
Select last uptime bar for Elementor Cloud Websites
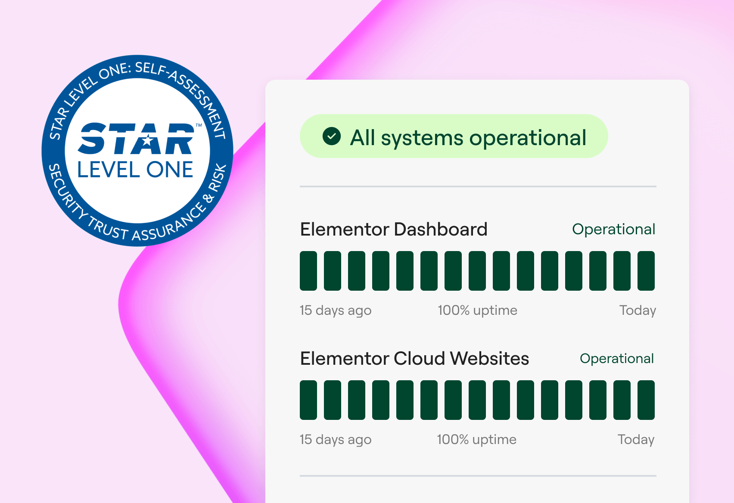pyautogui.click(x=646, y=400)
